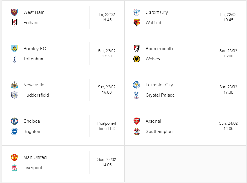Click the Newcastle club crest
Image resolution: width=247 pixels, height=183 pixels.
point(14,85)
